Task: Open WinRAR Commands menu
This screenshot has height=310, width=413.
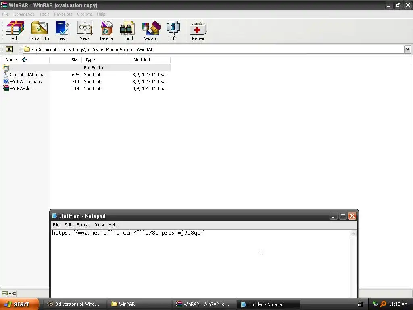Action: tap(24, 14)
